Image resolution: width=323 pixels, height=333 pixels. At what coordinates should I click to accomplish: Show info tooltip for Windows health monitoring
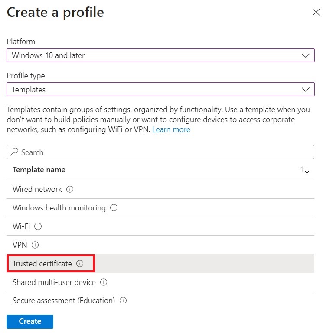click(x=114, y=208)
